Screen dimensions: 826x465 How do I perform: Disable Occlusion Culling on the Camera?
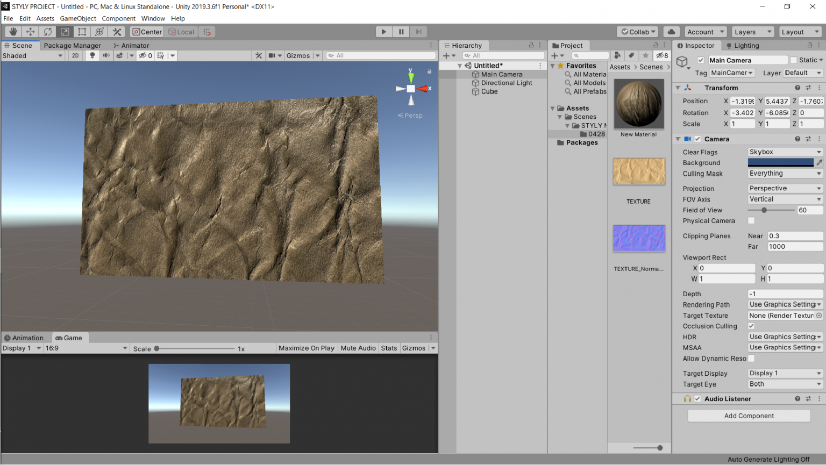[x=751, y=326]
